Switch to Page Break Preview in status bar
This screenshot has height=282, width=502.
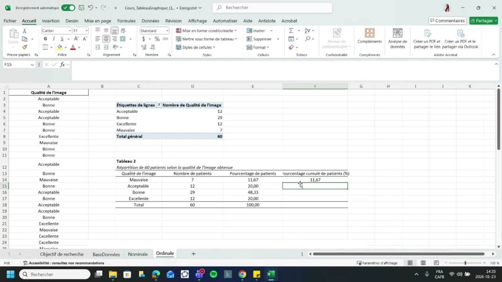tap(436, 263)
